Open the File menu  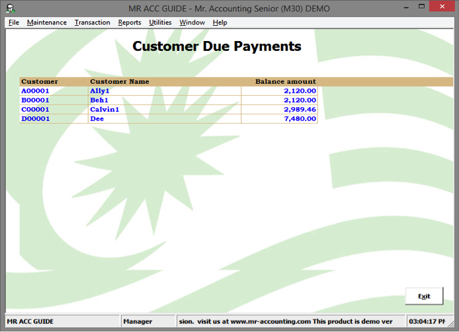14,22
